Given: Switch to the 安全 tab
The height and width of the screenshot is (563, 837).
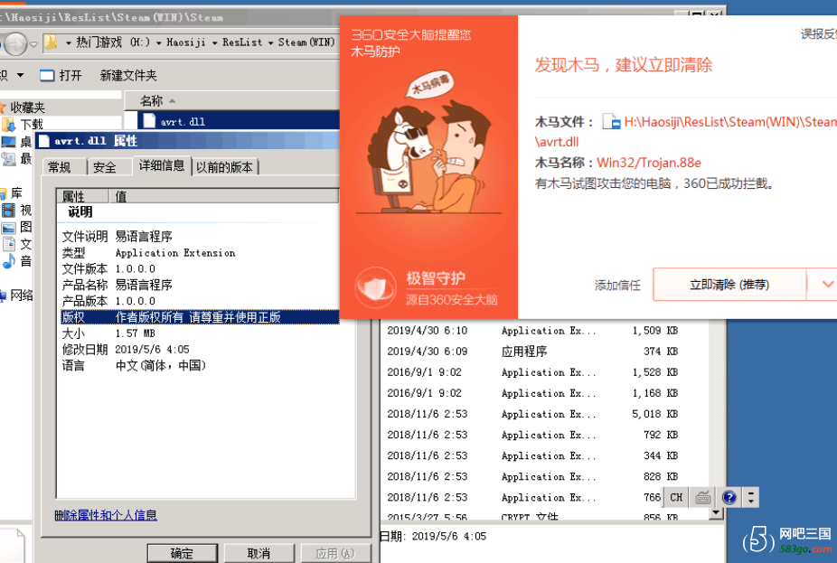Looking at the screenshot, I should coord(105,167).
